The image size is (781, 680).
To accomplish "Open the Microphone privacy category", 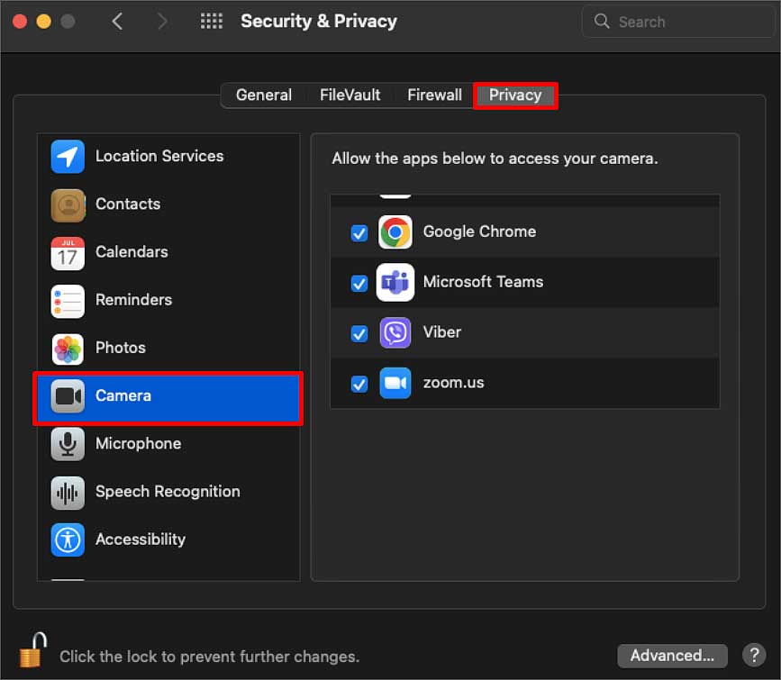I will click(168, 444).
